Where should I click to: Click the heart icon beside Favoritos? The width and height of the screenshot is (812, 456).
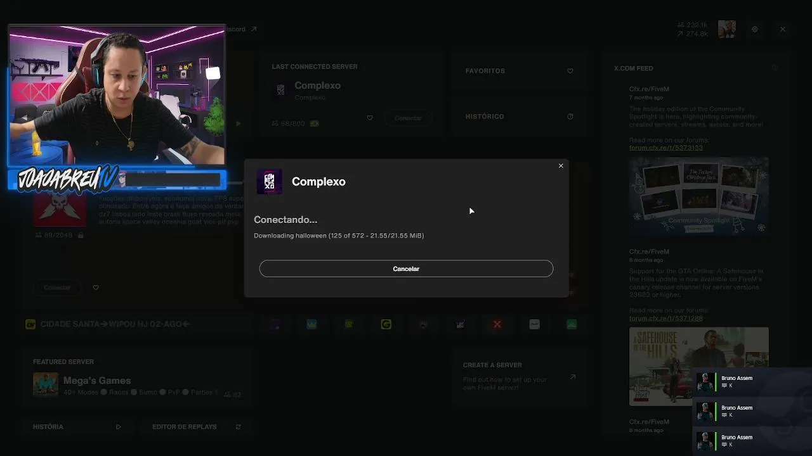coord(570,71)
